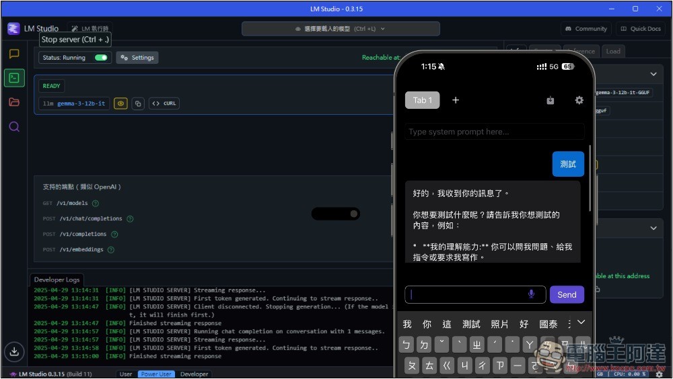Screen dimensions: 673x379
Task: Open the Downloads icon at bottom left
Action: coord(14,351)
